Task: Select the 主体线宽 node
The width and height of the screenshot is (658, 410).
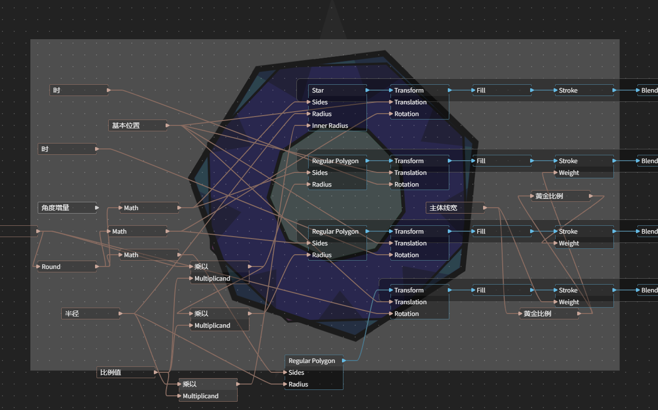Action: tap(455, 208)
